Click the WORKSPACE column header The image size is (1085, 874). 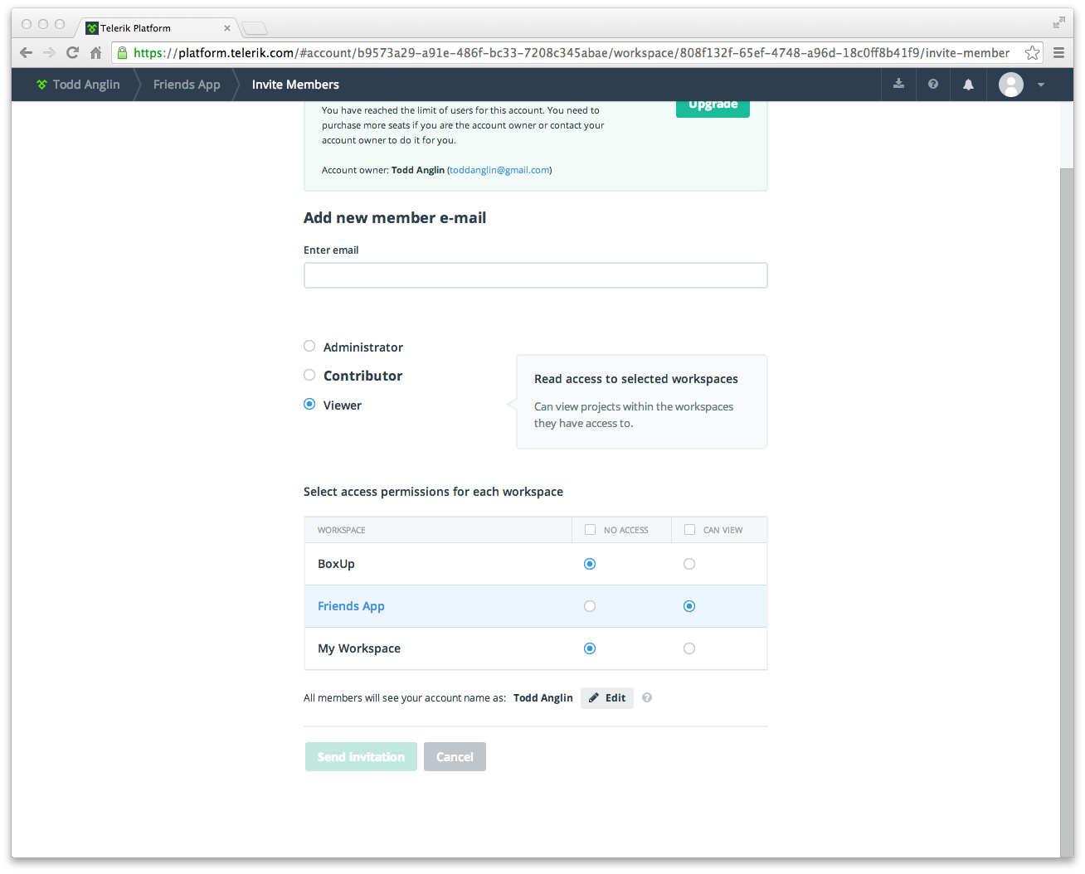[342, 531]
